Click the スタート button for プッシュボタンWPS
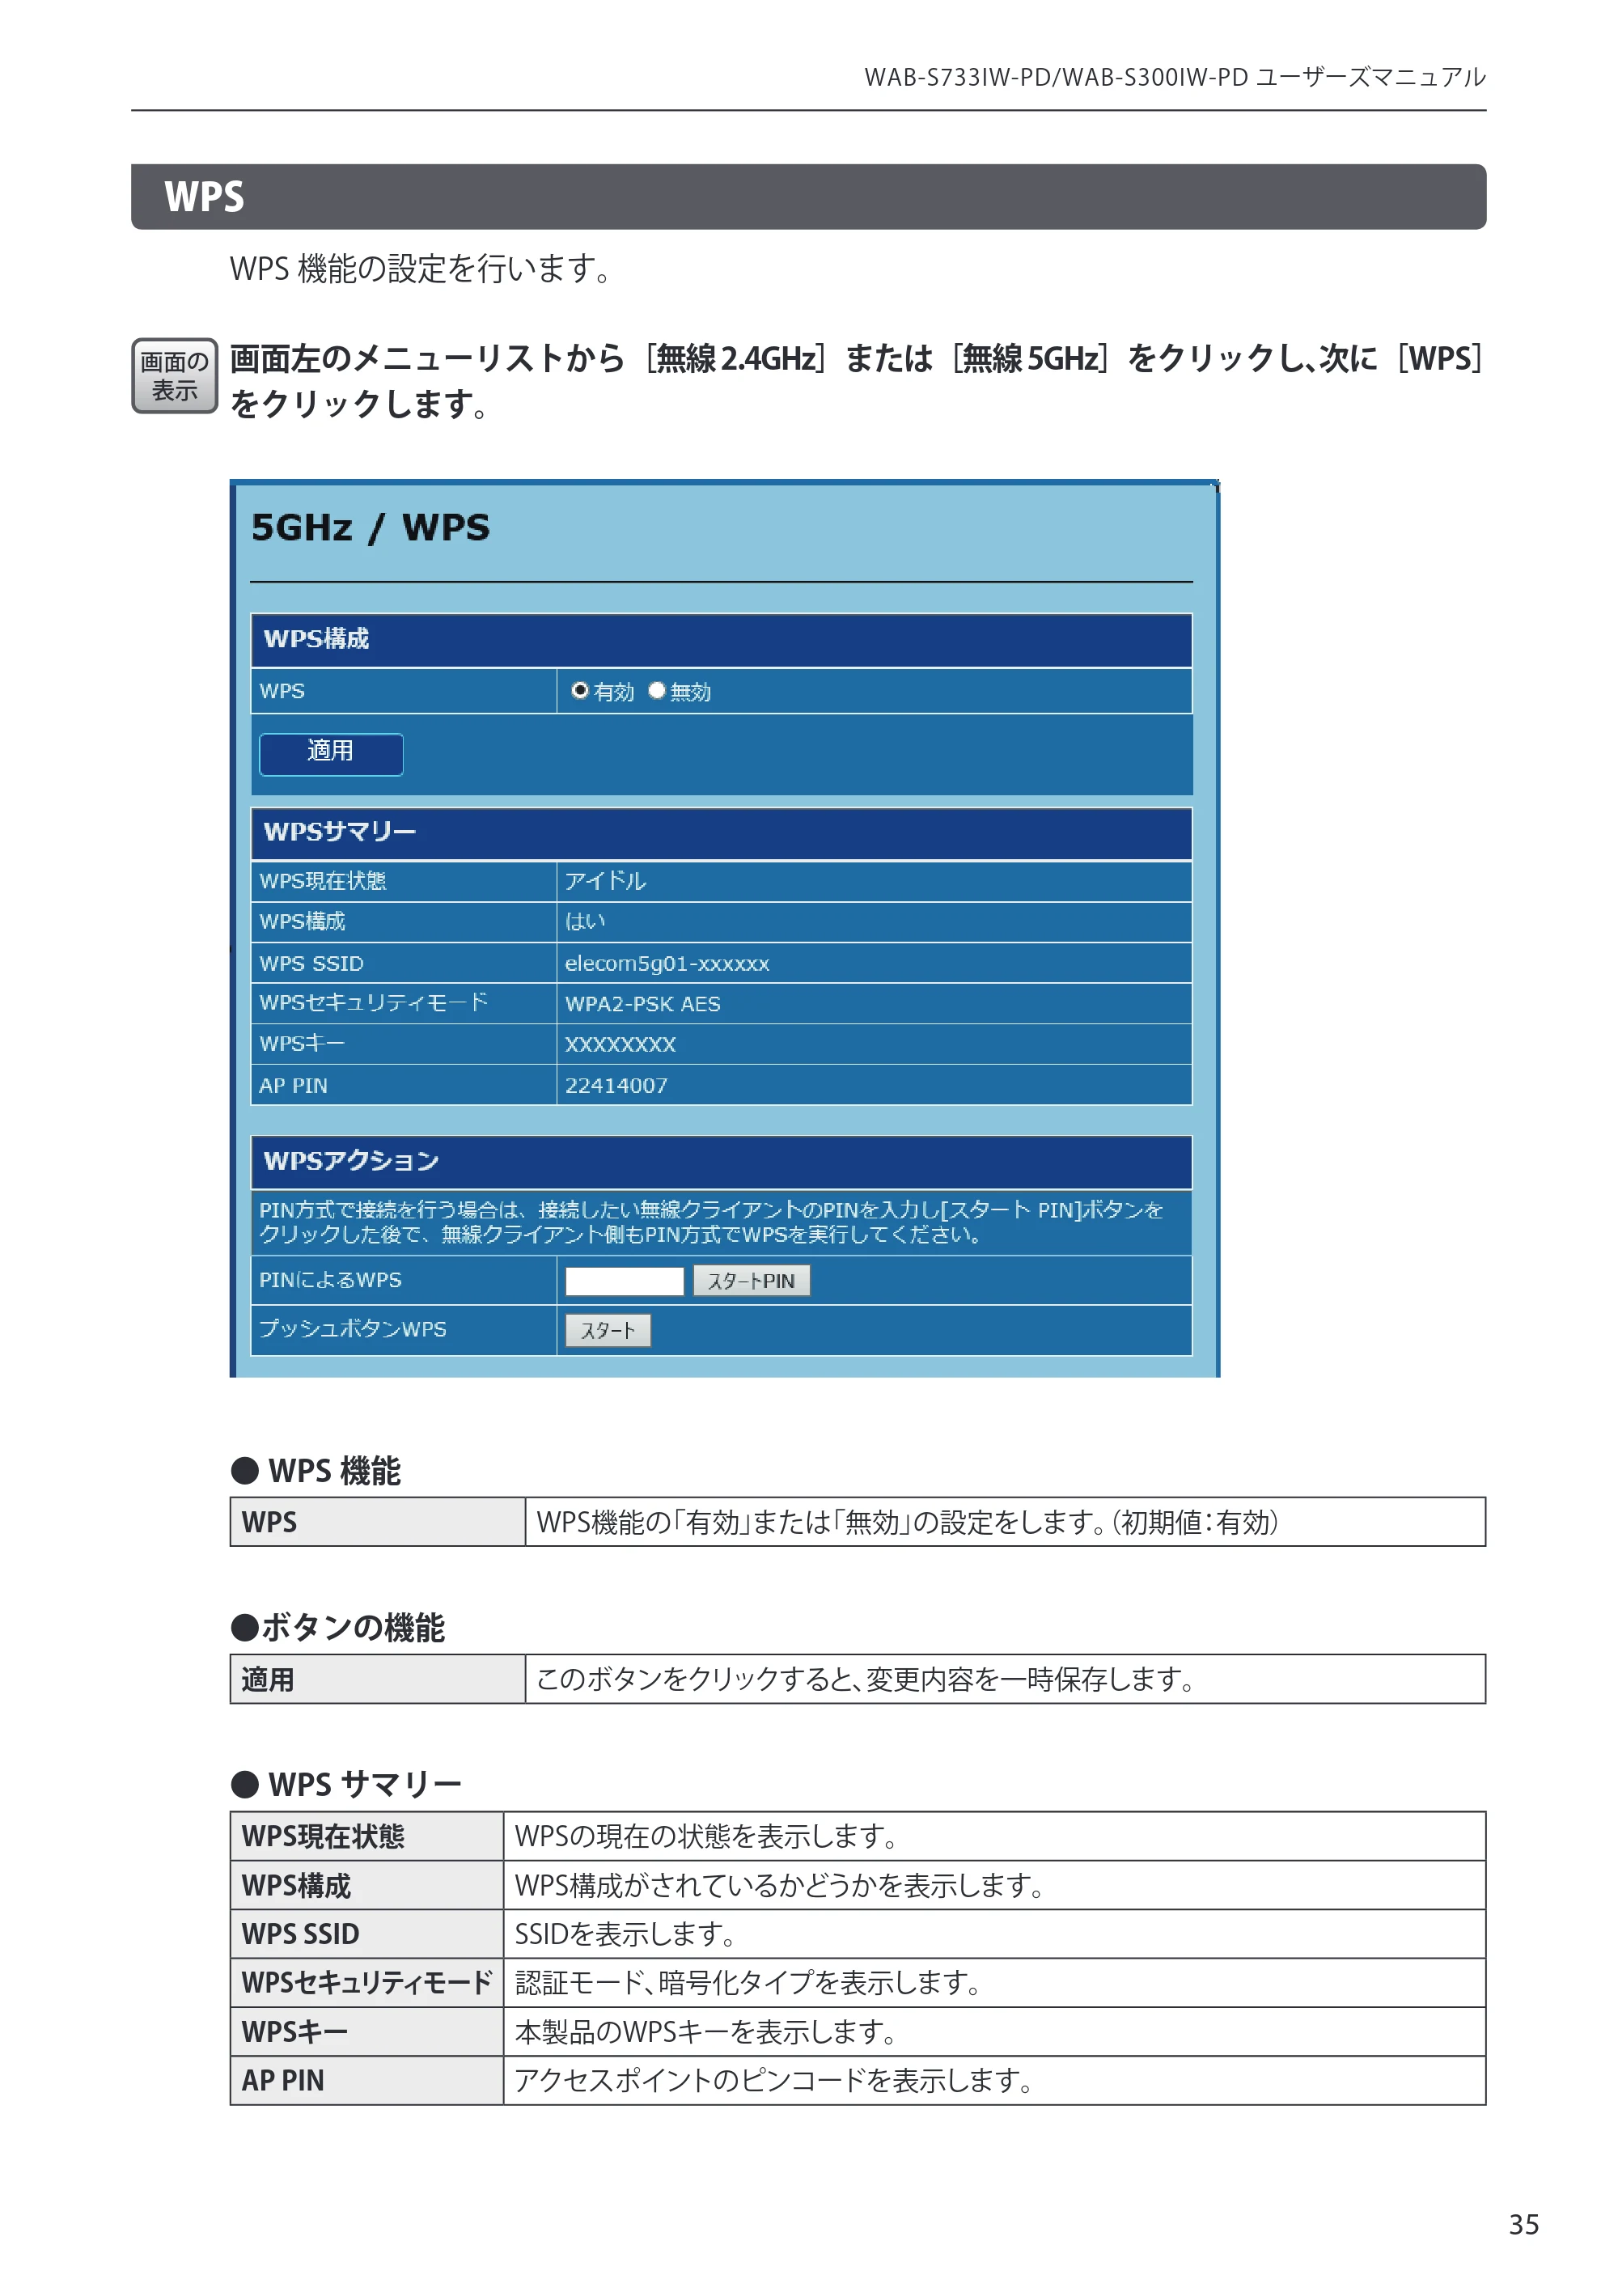Screen dimensions: 1618x2296 tap(608, 1330)
